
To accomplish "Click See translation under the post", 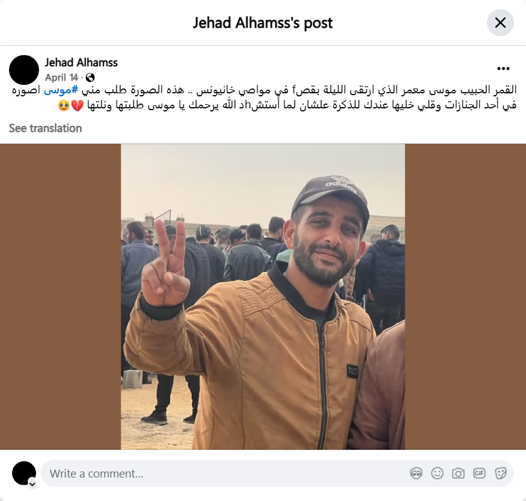I will [45, 128].
